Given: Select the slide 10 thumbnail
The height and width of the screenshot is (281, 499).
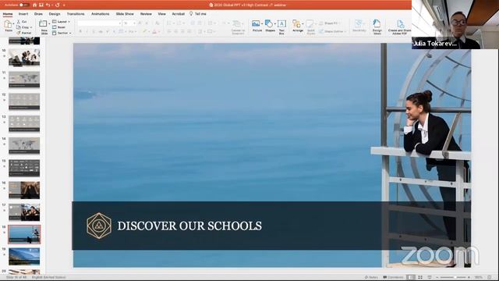Looking at the screenshot, I should 24,57.
